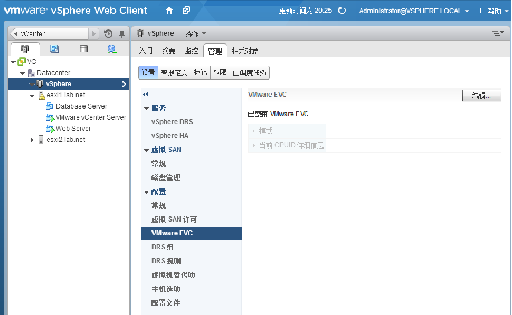Viewport: 512px width, 315px height.
Task: Switch to Hosts and Clusters inventory tab icon
Action: click(25, 49)
